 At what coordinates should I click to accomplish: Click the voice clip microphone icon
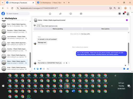click(x=35, y=69)
